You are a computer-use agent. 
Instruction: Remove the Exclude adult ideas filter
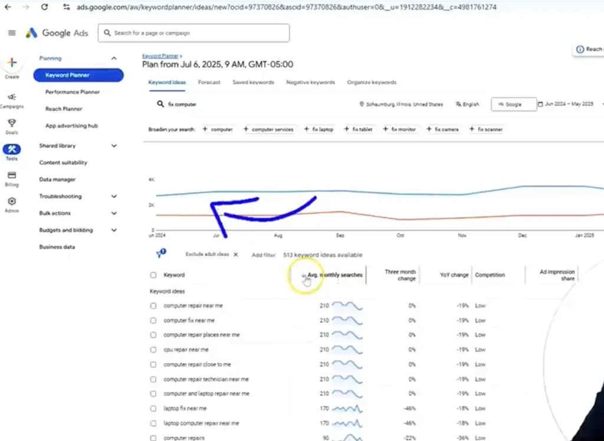click(235, 255)
